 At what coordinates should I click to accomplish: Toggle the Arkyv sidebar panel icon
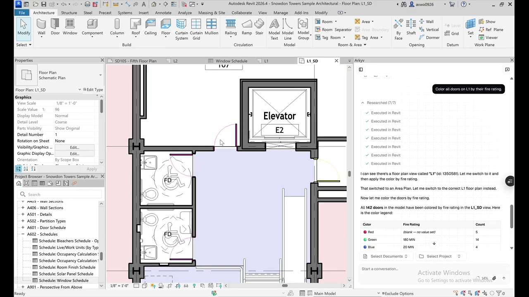pyautogui.click(x=361, y=70)
